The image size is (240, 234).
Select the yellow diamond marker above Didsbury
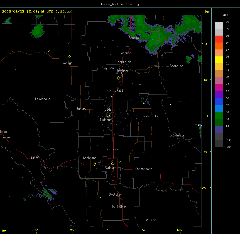pyautogui.click(x=108, y=116)
